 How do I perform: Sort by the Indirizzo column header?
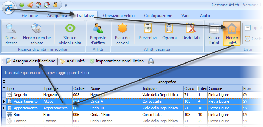pos(162,88)
